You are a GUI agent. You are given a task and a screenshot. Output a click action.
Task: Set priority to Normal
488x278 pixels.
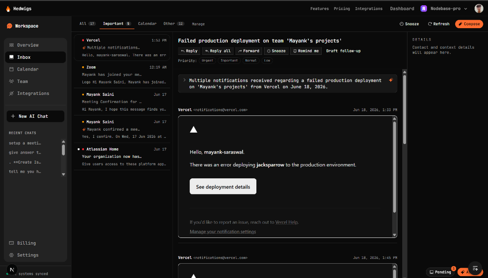click(251, 61)
